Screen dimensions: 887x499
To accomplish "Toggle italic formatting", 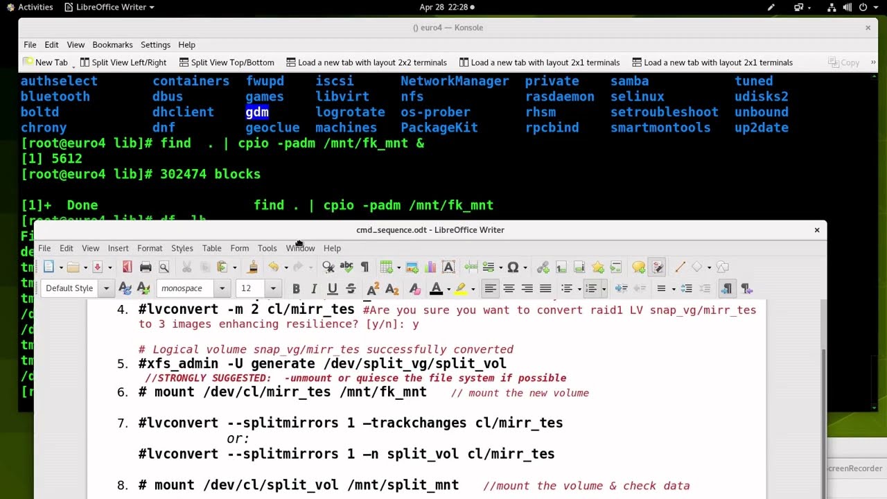I will pos(314,288).
